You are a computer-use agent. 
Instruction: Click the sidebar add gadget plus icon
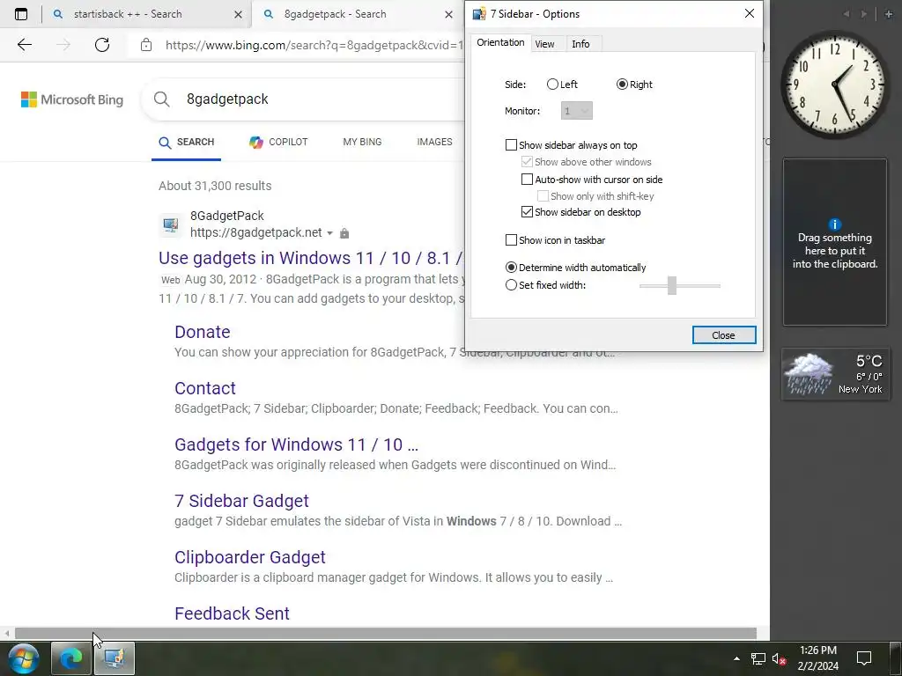coord(888,14)
